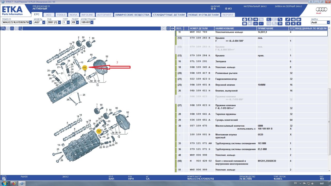Click the last magnifier icon in the illustration toolbar
The image size is (331, 186).
pos(20,28)
